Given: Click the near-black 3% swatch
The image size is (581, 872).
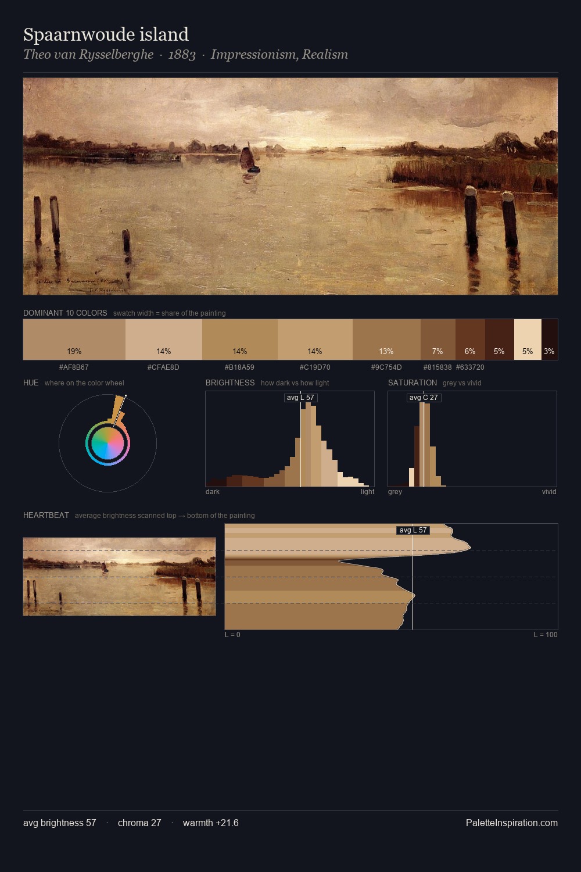Looking at the screenshot, I should click(x=550, y=339).
